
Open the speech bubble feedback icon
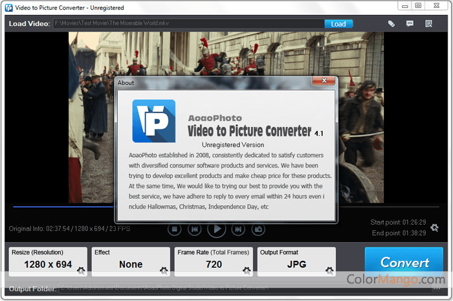pyautogui.click(x=410, y=24)
